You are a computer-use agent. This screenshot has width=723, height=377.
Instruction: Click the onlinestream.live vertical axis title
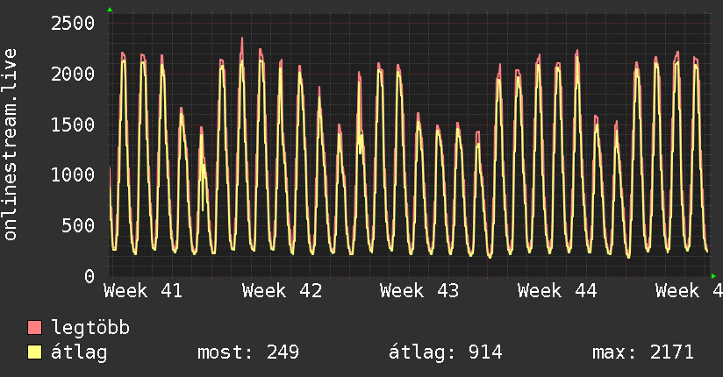(x=10, y=145)
